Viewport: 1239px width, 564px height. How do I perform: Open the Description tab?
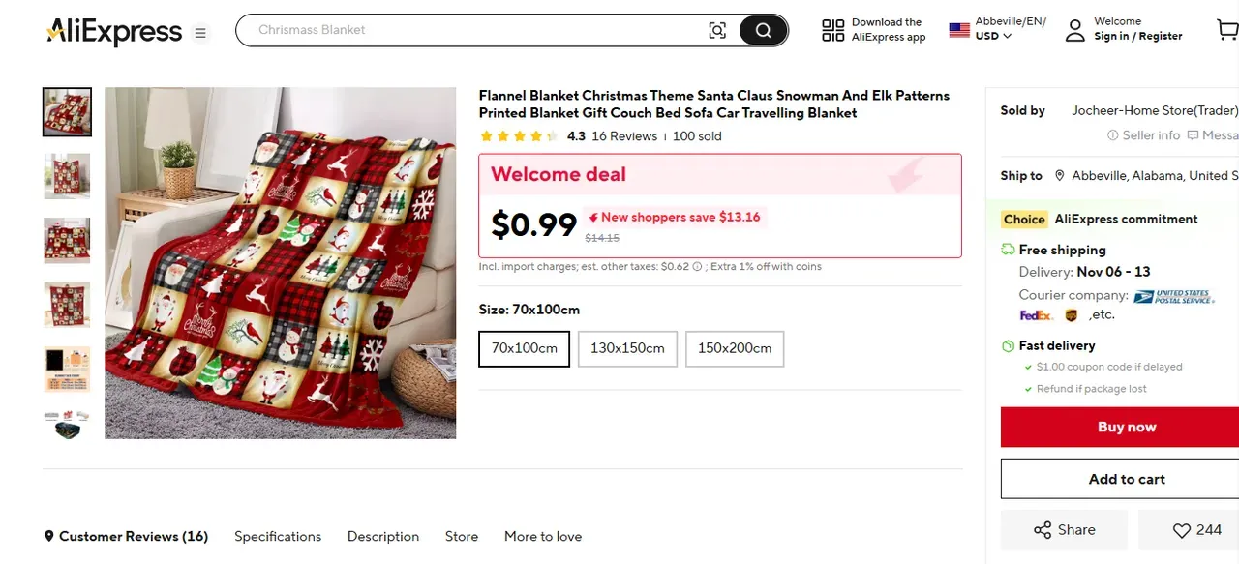[383, 537]
